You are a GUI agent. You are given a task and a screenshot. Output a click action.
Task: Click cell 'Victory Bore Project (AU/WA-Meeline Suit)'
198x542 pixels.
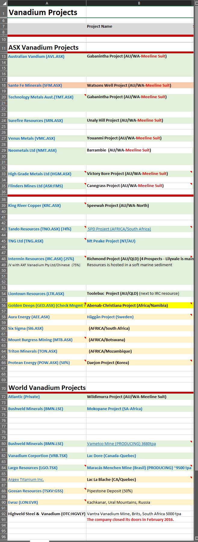point(139,174)
